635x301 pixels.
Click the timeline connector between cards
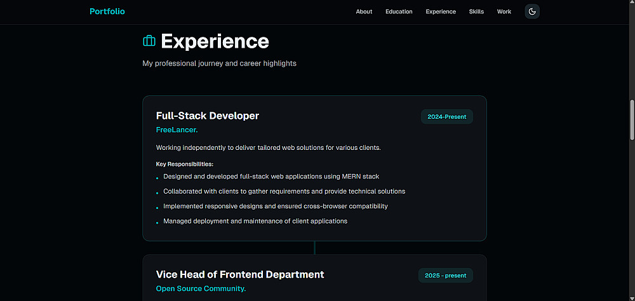tap(314, 248)
